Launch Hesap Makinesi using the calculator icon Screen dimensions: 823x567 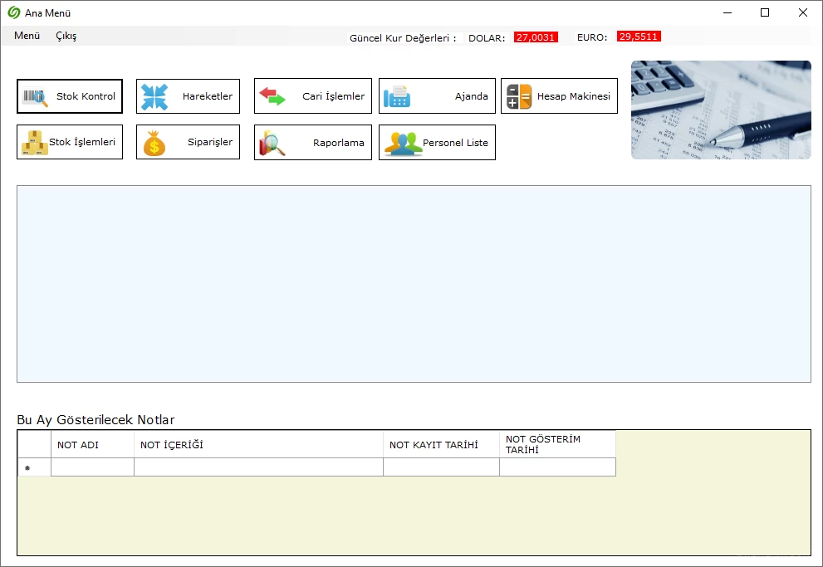click(x=519, y=97)
